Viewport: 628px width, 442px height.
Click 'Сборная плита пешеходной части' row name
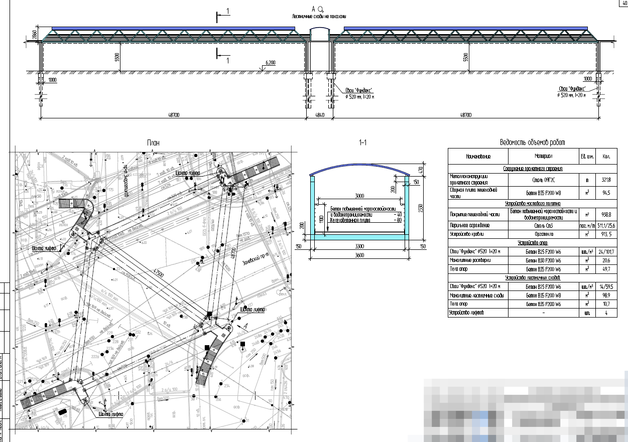(x=473, y=193)
